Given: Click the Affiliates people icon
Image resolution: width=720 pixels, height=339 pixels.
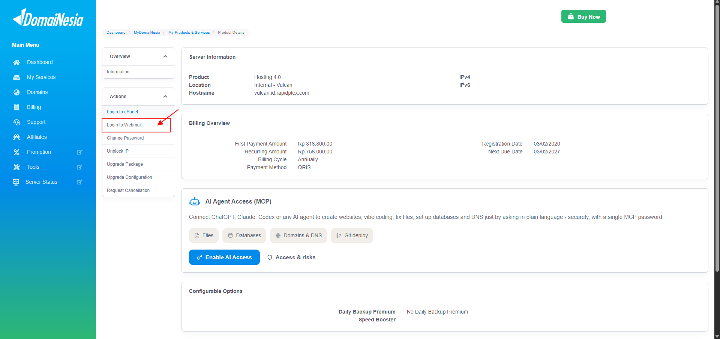Looking at the screenshot, I should coord(16,137).
